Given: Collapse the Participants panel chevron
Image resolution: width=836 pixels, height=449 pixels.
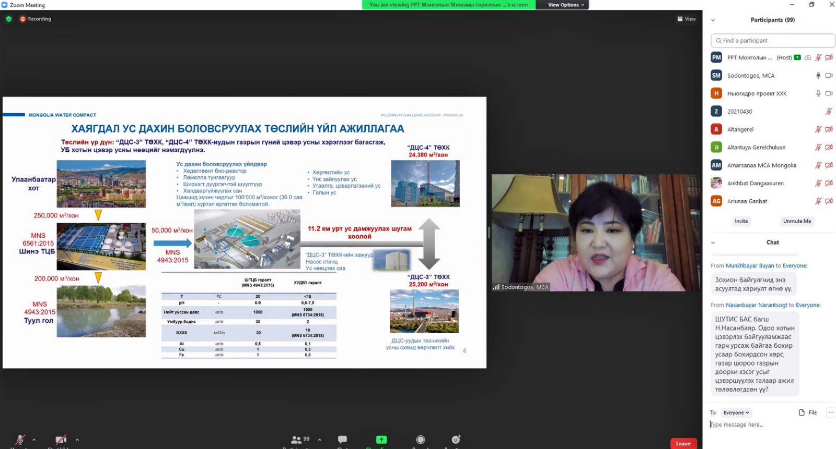Looking at the screenshot, I should tap(713, 20).
